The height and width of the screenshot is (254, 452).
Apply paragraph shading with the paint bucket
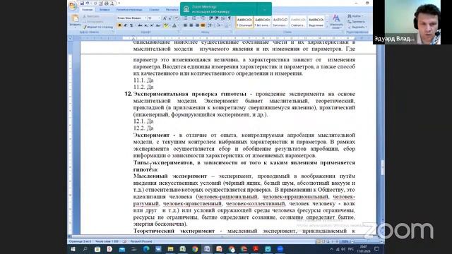(218, 25)
